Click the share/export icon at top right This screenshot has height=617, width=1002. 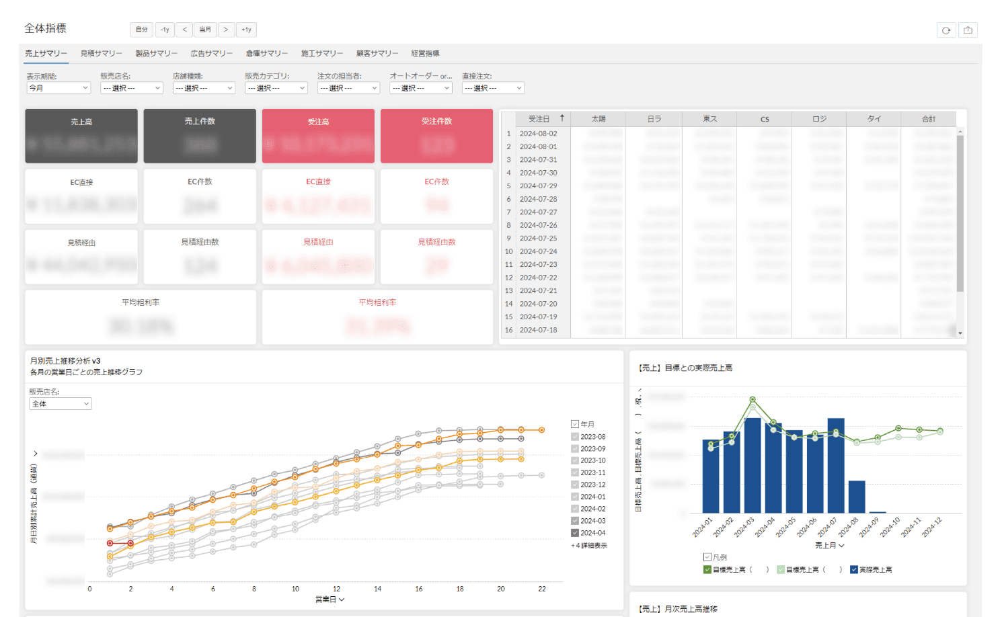coord(968,30)
